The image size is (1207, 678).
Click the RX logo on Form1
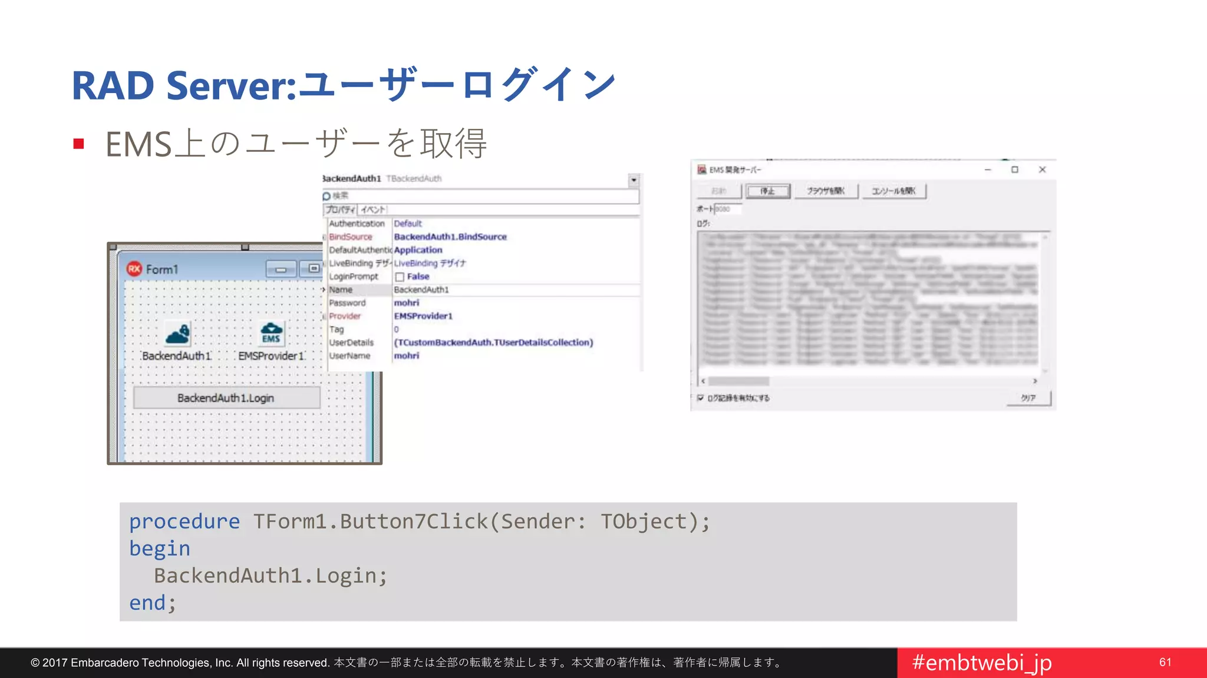[134, 269]
